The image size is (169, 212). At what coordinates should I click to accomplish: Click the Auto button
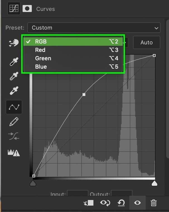coord(147,42)
